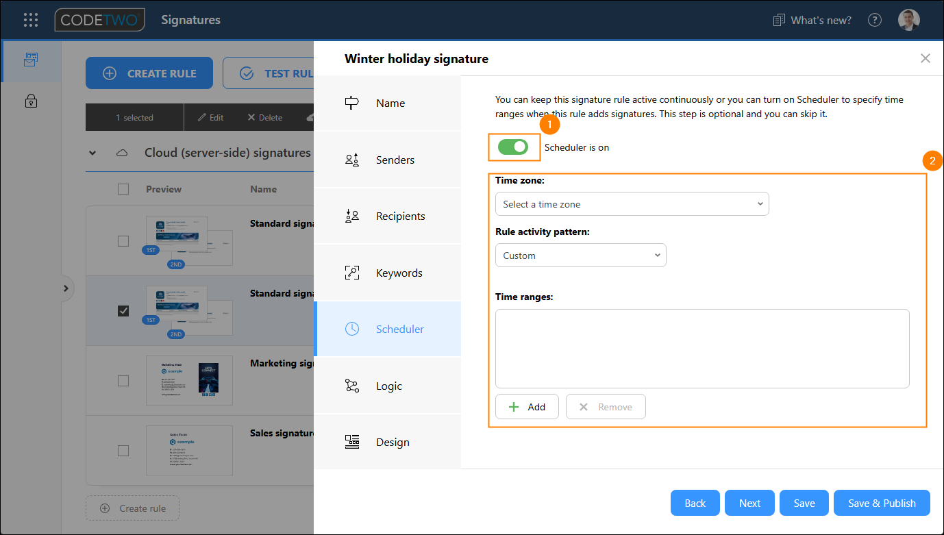Click inside the Time ranges list box
The height and width of the screenshot is (535, 944).
[x=702, y=349]
